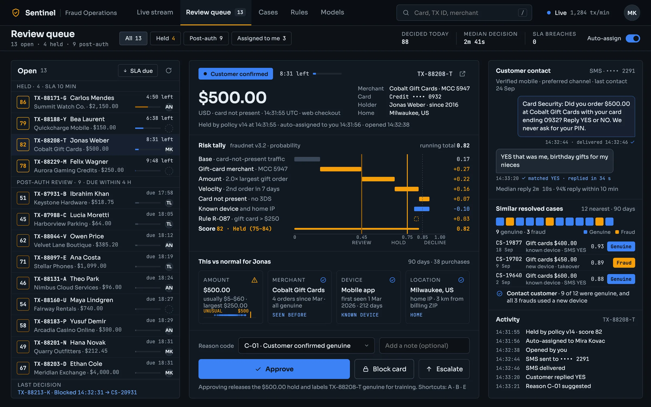Open the TX-88183-P Yusuf Demir row
651x407 pixels.
click(x=95, y=325)
